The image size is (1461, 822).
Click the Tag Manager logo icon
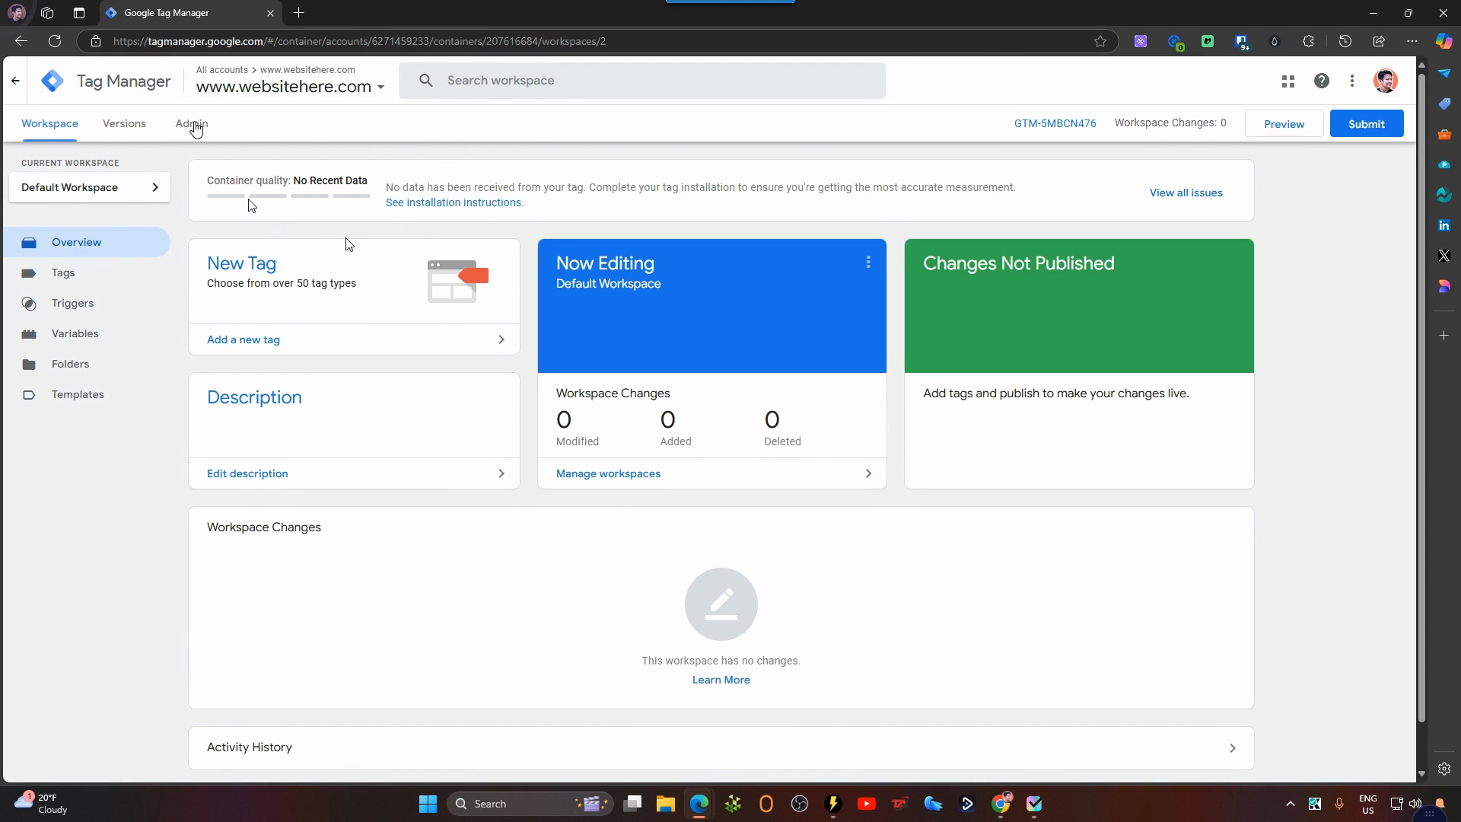[x=53, y=81]
